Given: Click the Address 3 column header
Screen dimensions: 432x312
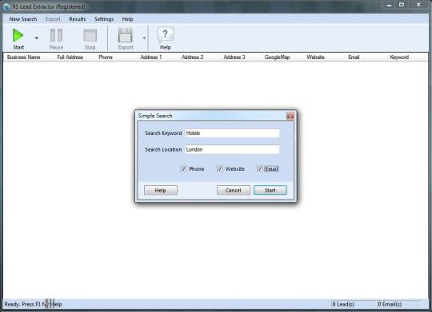Looking at the screenshot, I should coord(234,57).
